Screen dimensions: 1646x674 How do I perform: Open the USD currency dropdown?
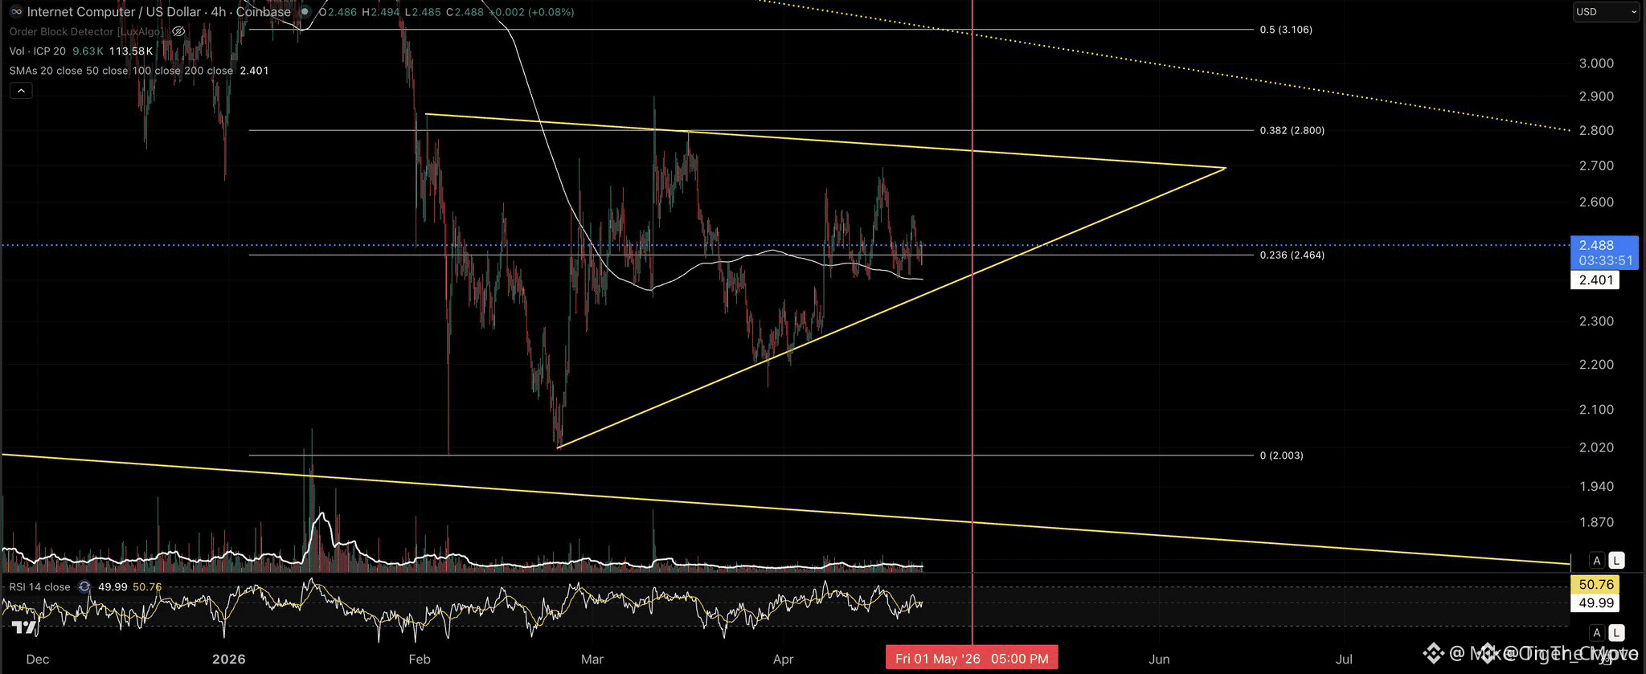(1606, 12)
